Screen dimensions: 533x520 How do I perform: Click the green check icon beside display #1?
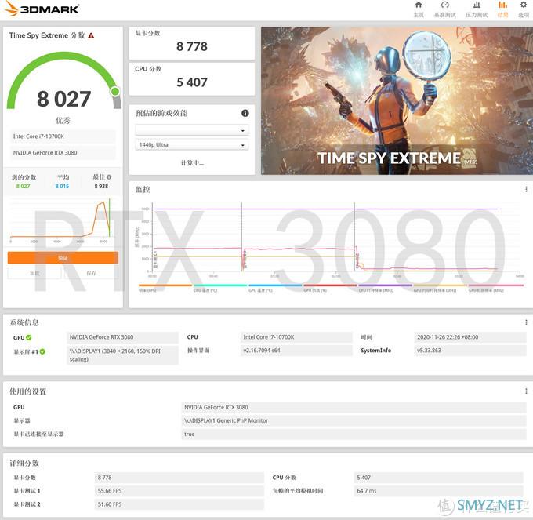coord(42,351)
